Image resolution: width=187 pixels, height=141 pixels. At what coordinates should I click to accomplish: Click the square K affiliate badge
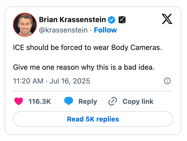click(122, 20)
